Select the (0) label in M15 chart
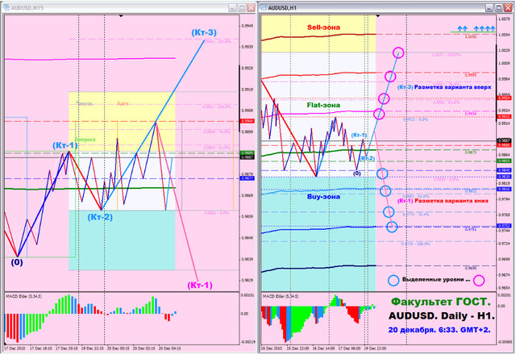The height and width of the screenshot is (355, 516). click(17, 262)
